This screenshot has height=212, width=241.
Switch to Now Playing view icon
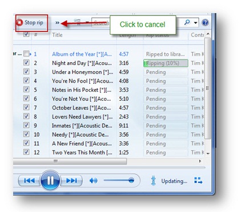198,181
